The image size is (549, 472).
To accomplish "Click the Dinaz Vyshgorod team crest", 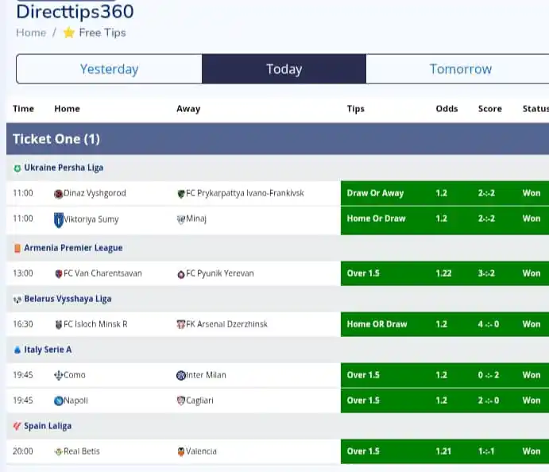I will (x=59, y=194).
